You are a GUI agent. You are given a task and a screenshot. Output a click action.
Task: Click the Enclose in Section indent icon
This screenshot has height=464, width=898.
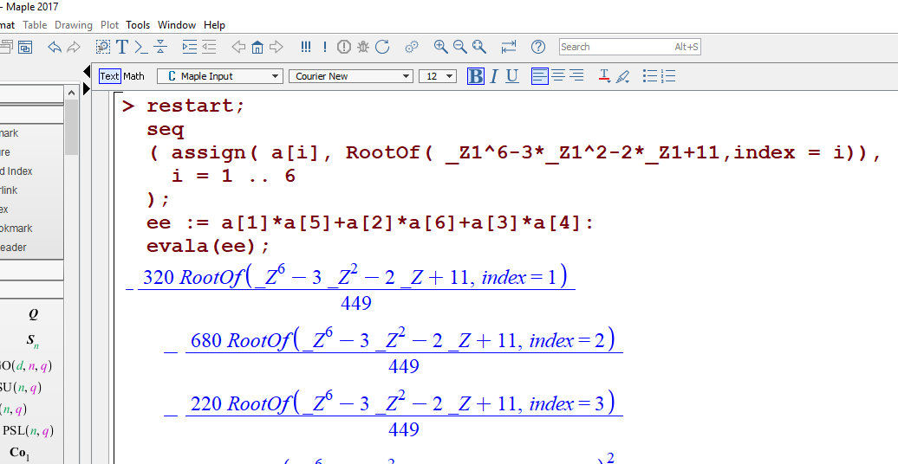tap(190, 47)
